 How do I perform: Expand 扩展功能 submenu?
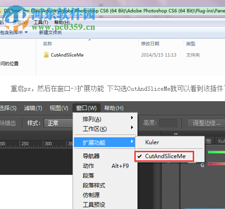[105, 142]
